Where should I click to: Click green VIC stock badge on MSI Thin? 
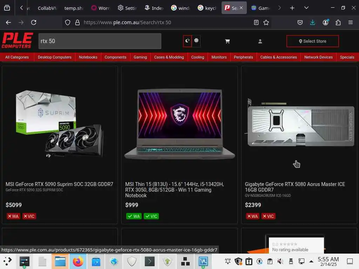click(x=151, y=216)
